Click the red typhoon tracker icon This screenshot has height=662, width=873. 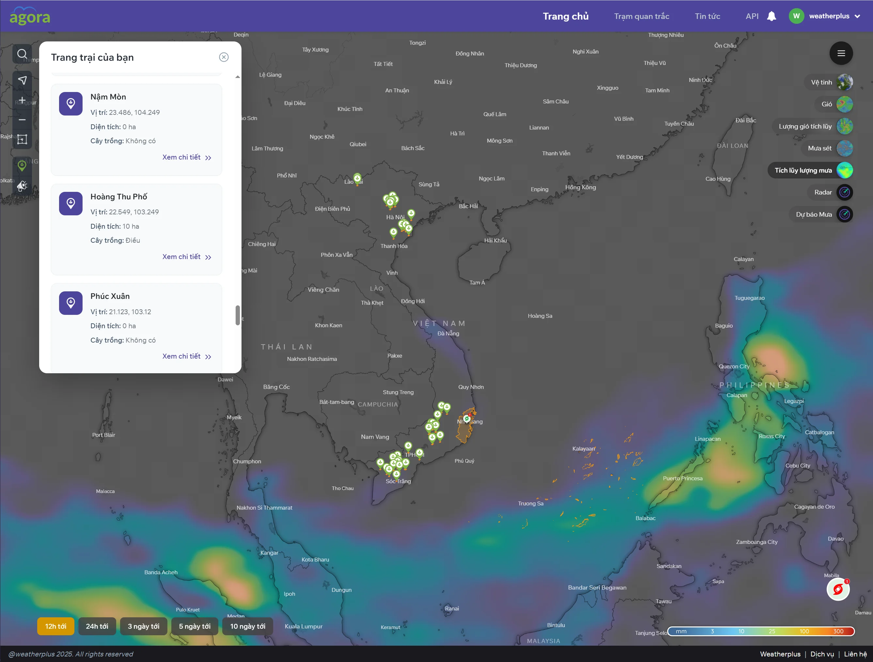(x=838, y=590)
